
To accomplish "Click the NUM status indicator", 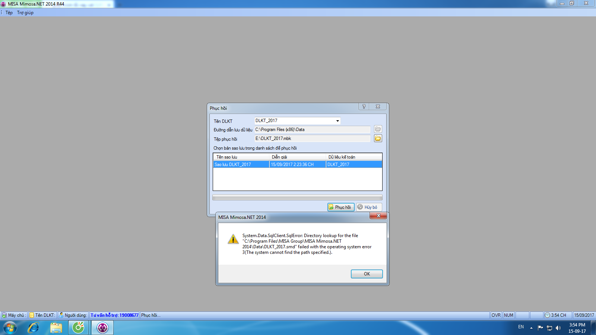I will [508, 315].
